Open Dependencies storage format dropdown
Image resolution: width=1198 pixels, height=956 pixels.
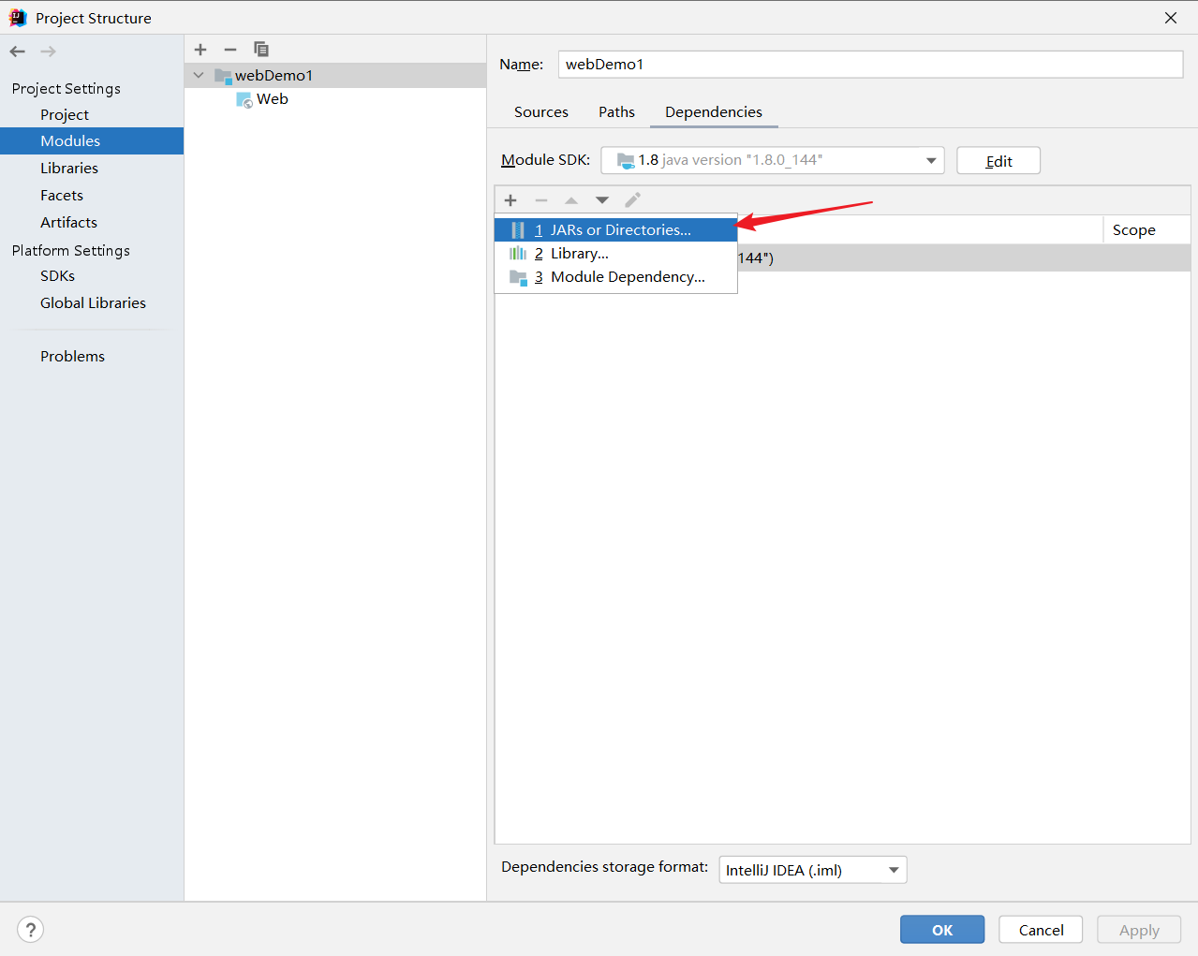coord(813,870)
